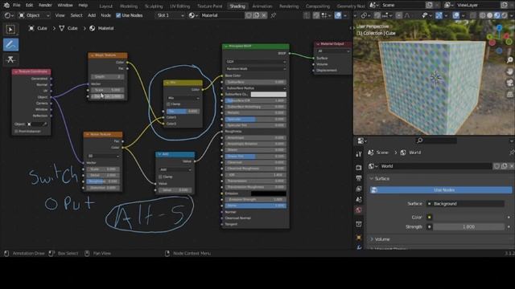
Task: Open the Add node operation dropdown
Action: pos(175,169)
